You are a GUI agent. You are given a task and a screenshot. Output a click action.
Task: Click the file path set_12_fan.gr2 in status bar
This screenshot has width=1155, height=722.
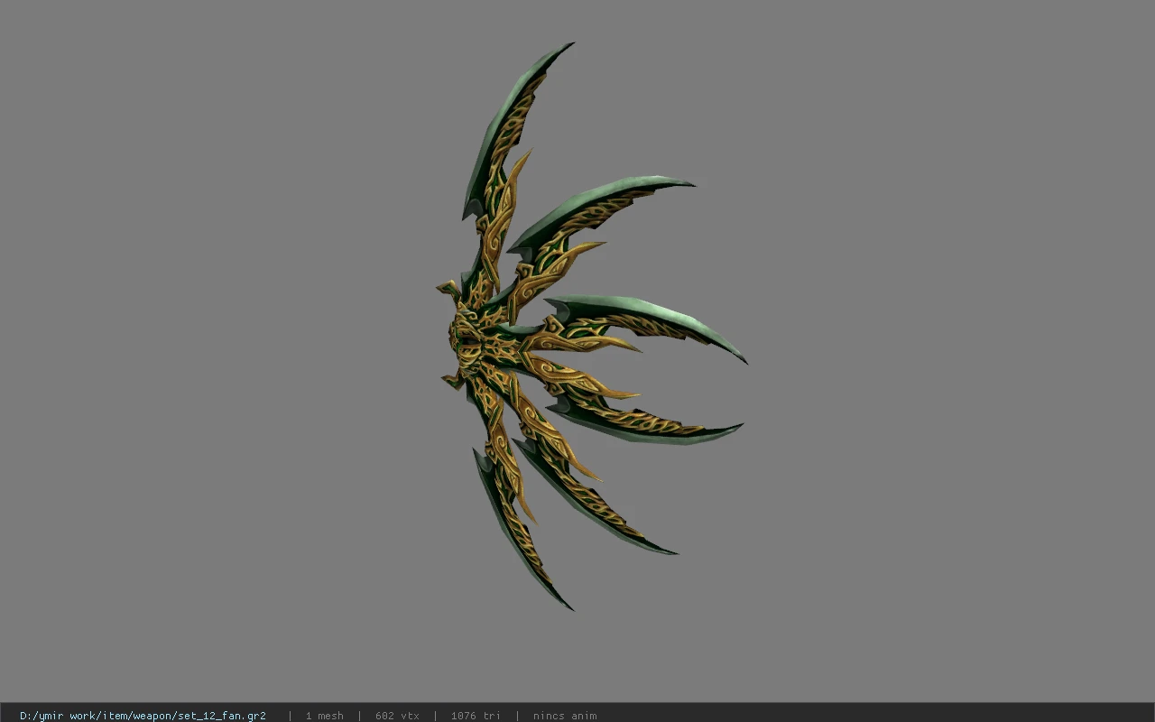click(143, 716)
